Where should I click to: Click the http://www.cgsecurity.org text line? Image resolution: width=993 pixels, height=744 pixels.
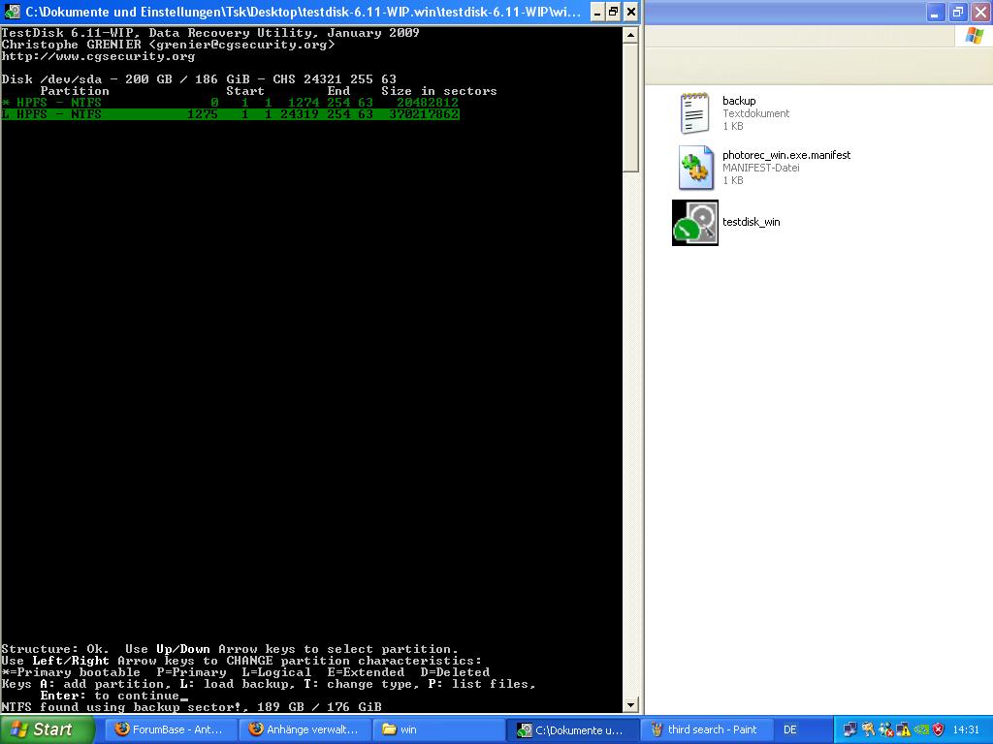coord(98,56)
